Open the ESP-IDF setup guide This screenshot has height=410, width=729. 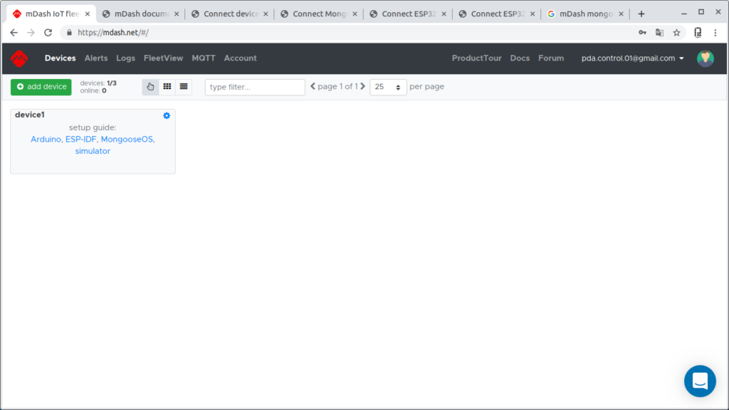81,140
